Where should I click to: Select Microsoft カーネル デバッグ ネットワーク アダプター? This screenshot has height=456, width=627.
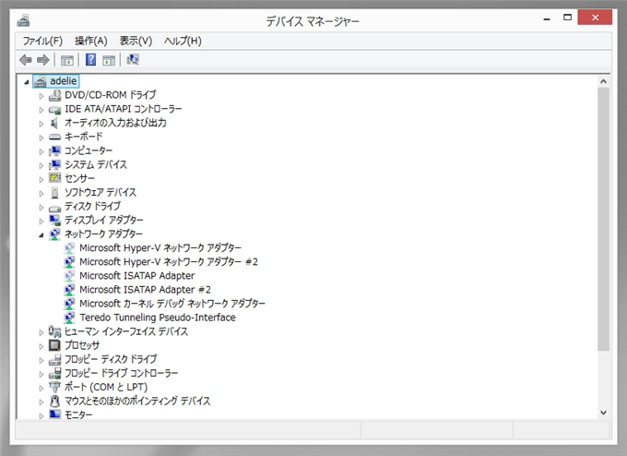(172, 304)
